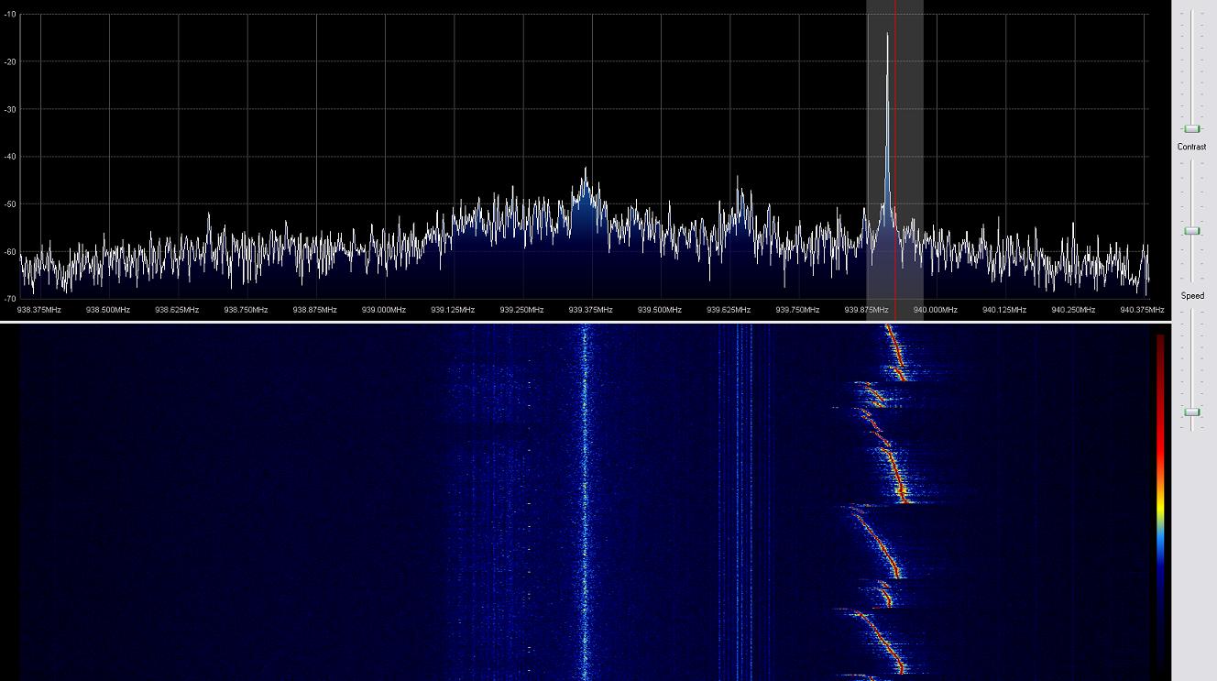Viewport: 1217px width, 681px height.
Task: Click the Speed slider thumb
Action: click(1191, 412)
